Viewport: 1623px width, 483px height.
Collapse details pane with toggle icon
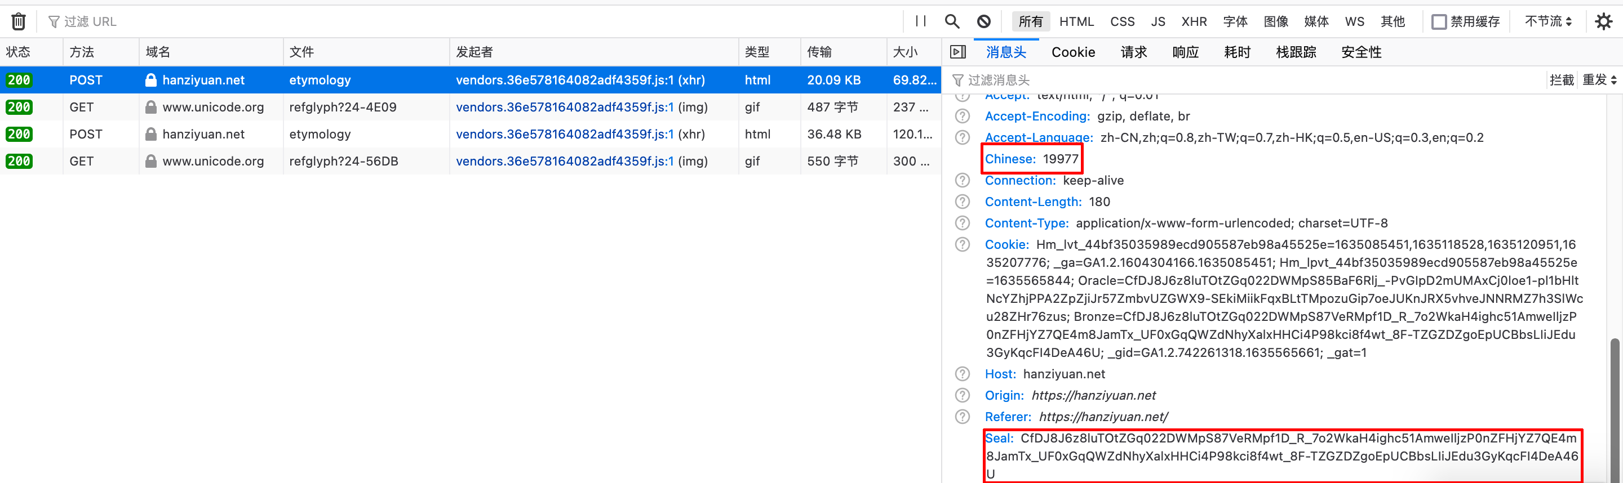tap(957, 52)
